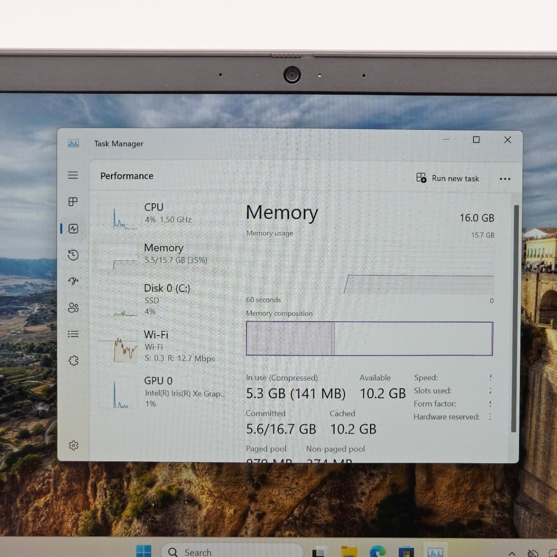Click the "10.2 GB" Cached value
The height and width of the screenshot is (557, 557).
353,429
